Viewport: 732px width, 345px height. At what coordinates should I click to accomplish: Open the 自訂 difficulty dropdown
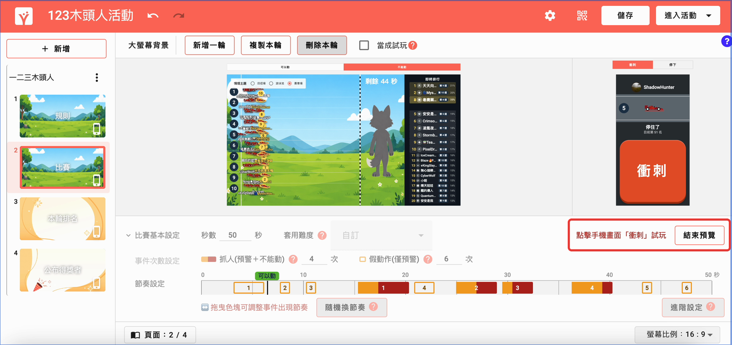coord(382,235)
